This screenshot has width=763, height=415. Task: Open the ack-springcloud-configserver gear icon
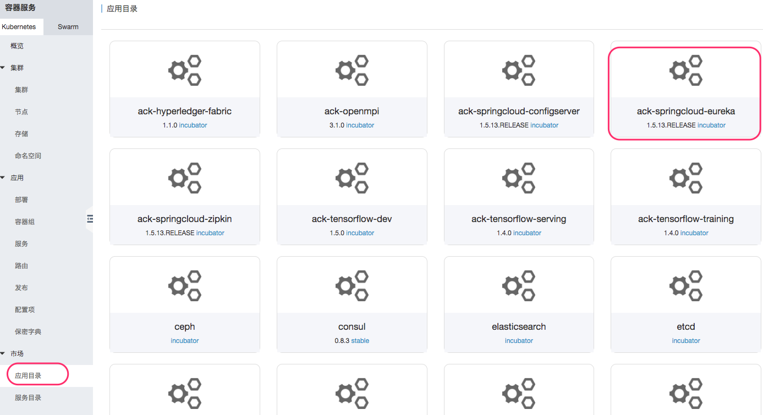coord(519,70)
